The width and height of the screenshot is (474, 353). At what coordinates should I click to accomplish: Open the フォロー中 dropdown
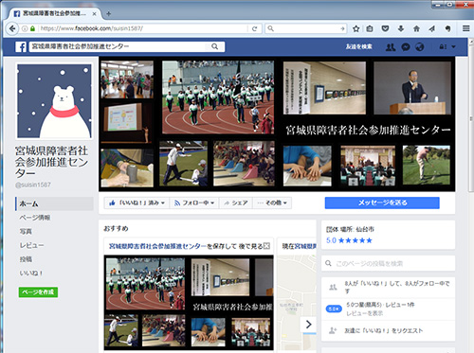tap(194, 203)
